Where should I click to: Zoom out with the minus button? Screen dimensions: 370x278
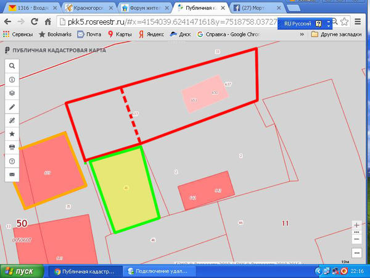pyautogui.click(x=356, y=238)
